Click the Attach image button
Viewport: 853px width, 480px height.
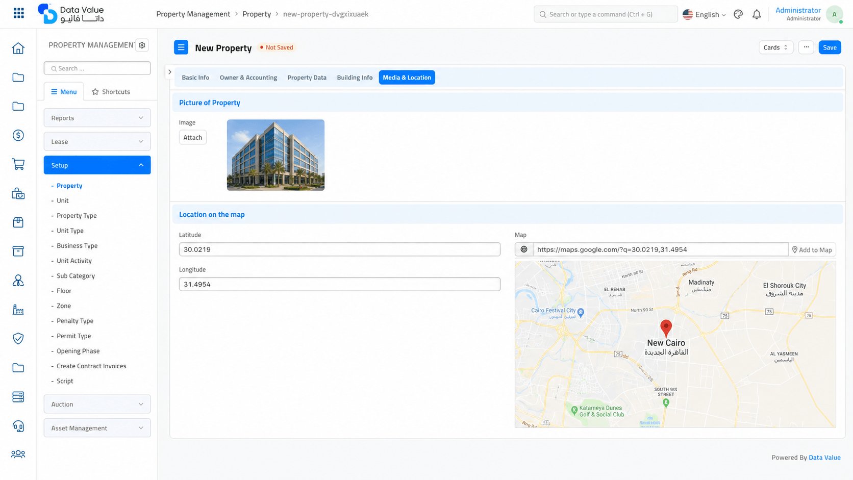coord(193,137)
